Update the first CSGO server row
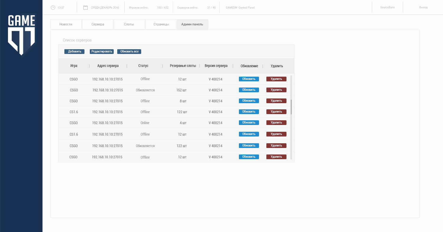The image size is (443, 232). pos(249,79)
